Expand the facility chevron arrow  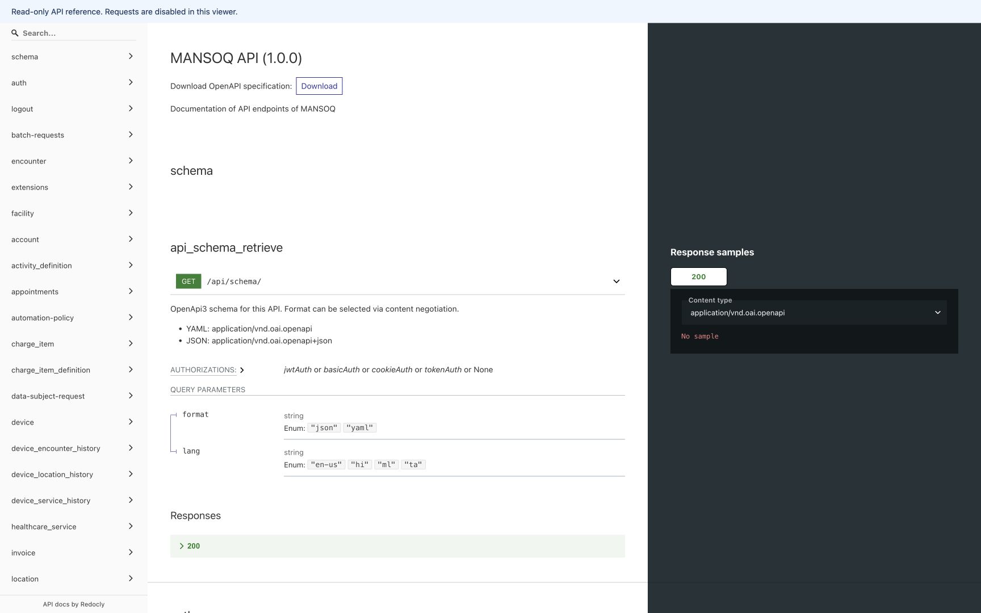click(131, 213)
